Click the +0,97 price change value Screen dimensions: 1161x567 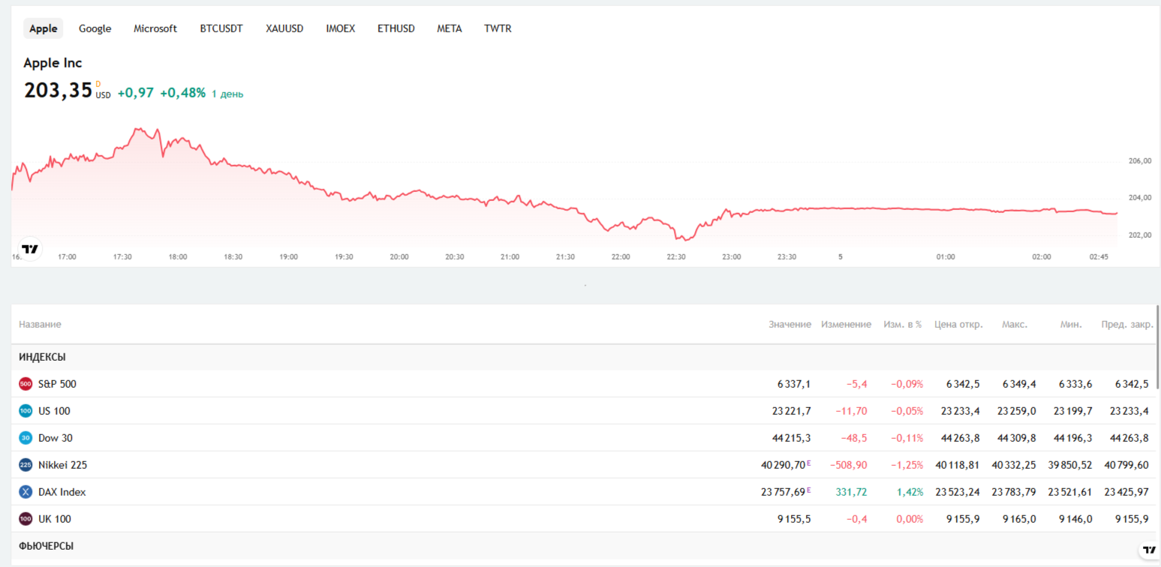coord(136,93)
